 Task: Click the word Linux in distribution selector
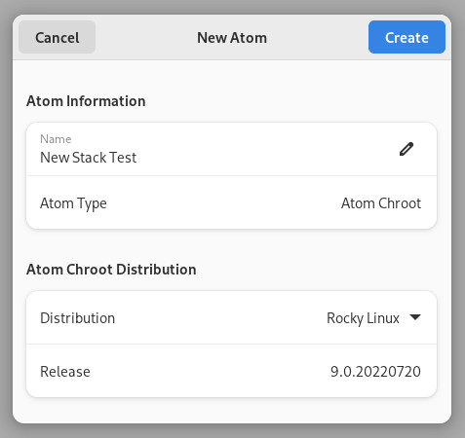(383, 318)
